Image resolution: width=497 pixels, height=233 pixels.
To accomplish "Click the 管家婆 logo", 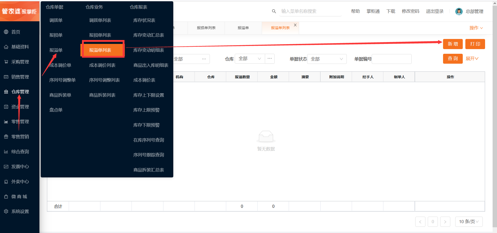I will [x=19, y=11].
